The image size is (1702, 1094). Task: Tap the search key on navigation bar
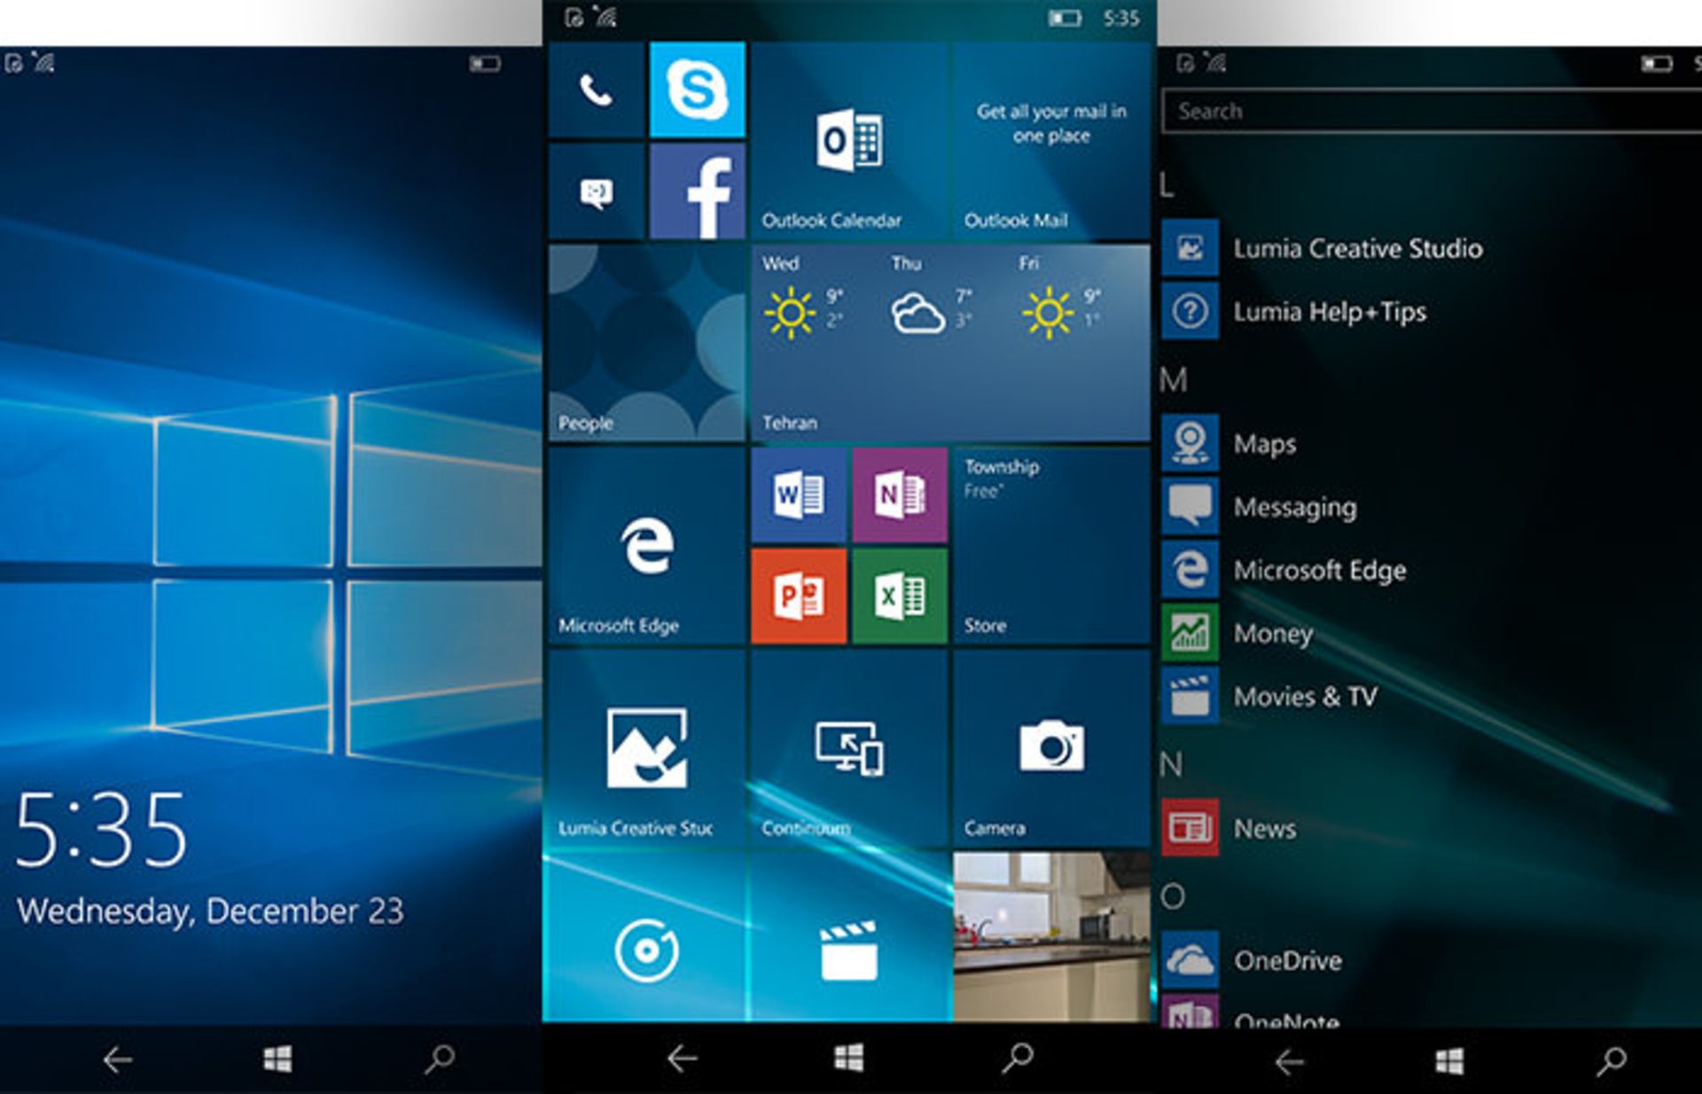click(1018, 1059)
